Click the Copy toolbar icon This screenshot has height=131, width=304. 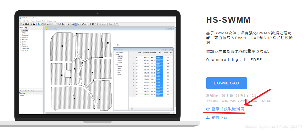tap(31, 24)
